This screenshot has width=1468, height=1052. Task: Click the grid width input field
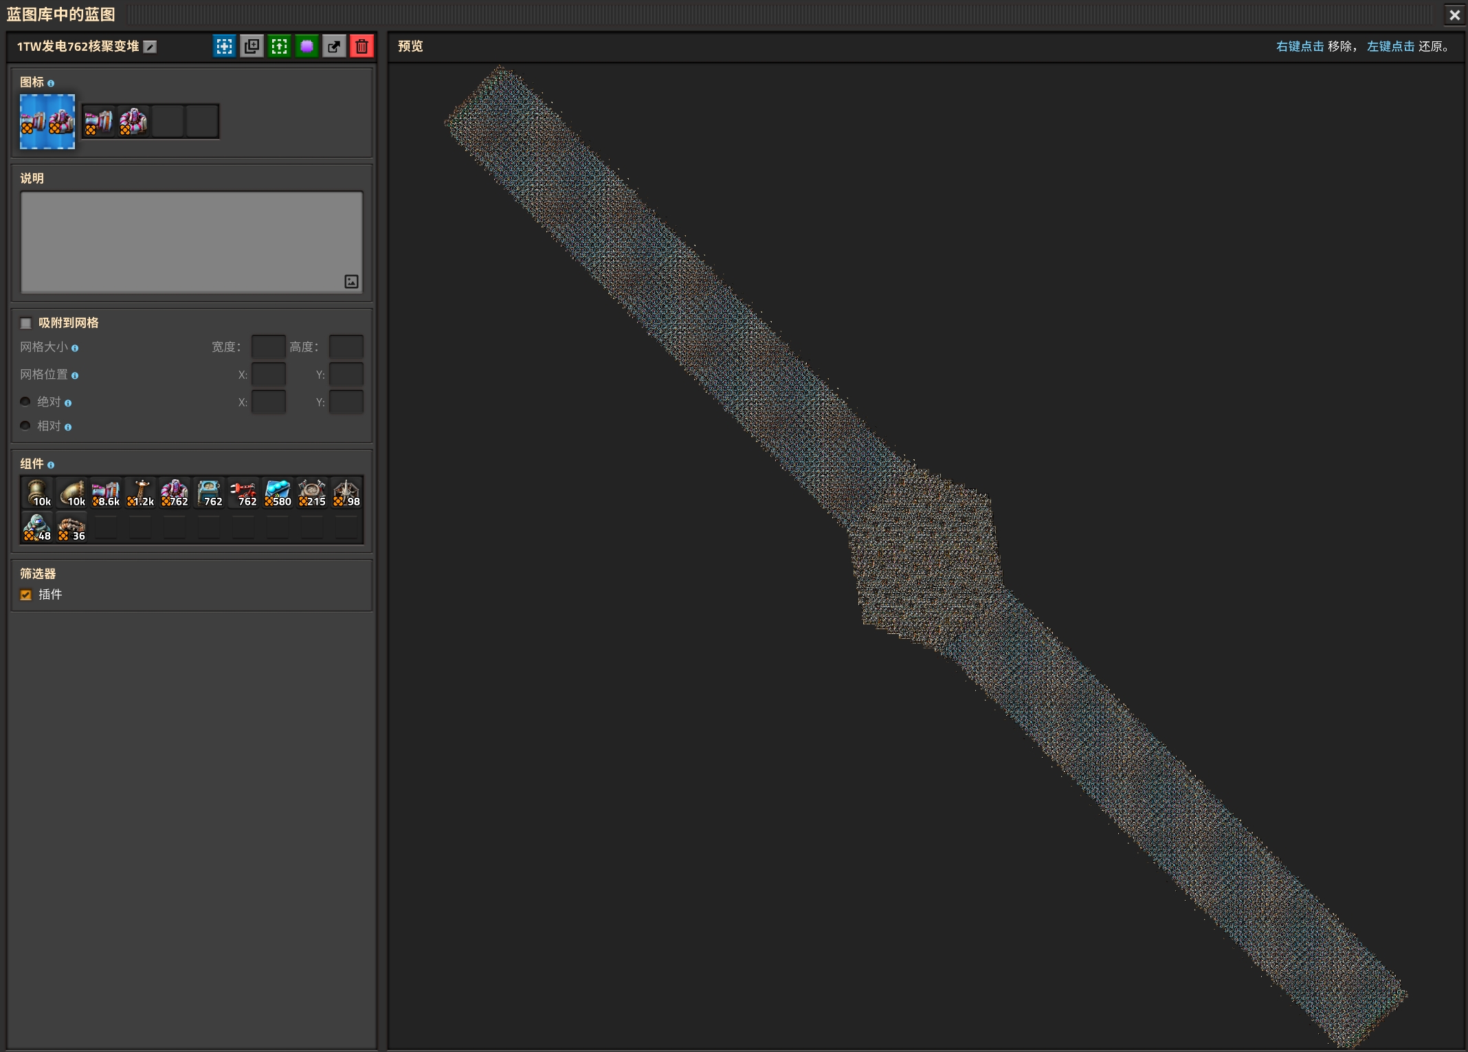click(x=268, y=347)
